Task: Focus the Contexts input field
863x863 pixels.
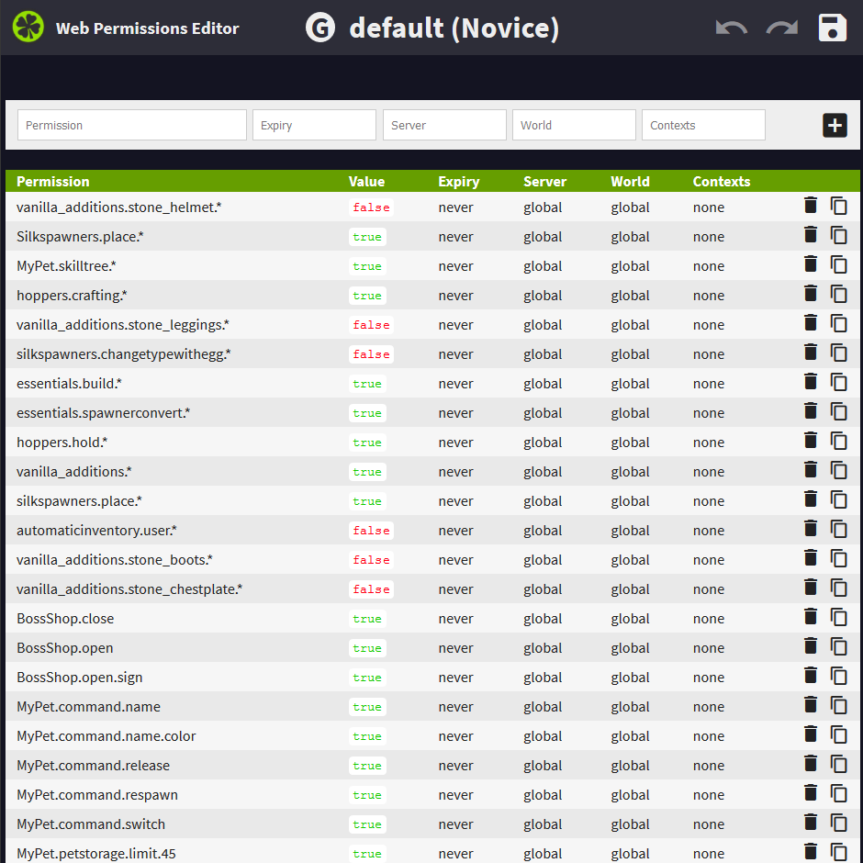Action: pos(703,125)
